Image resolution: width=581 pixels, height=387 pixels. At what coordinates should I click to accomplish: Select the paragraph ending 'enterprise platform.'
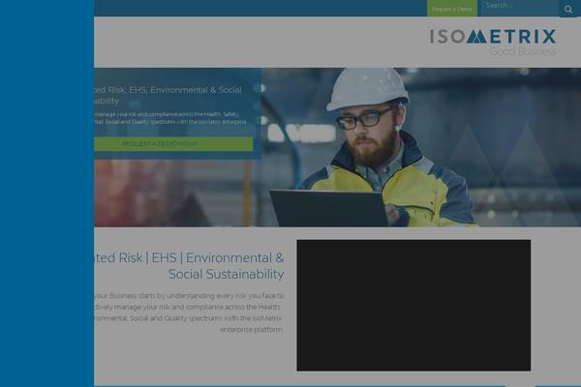tap(189, 313)
